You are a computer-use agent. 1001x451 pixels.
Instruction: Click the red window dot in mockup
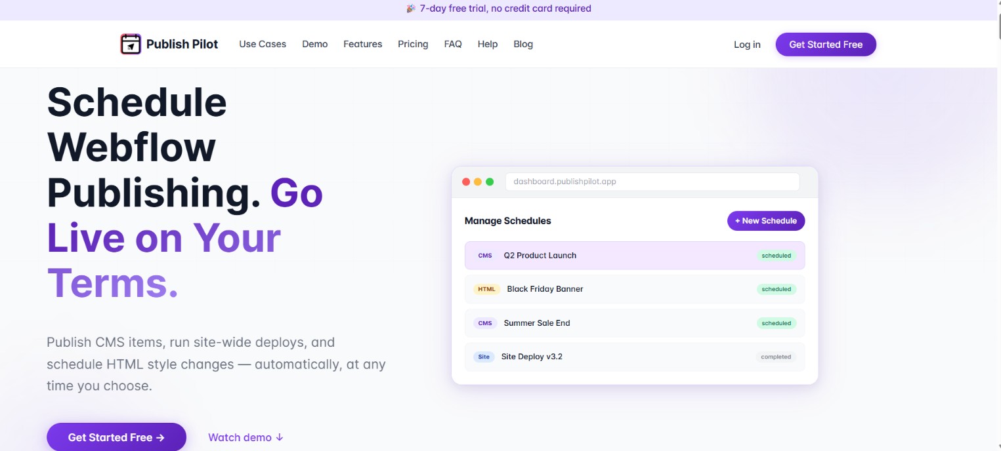pos(466,182)
